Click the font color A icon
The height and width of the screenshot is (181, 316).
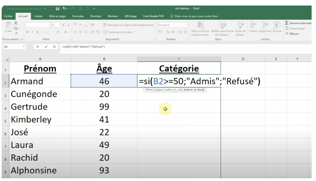(66, 32)
